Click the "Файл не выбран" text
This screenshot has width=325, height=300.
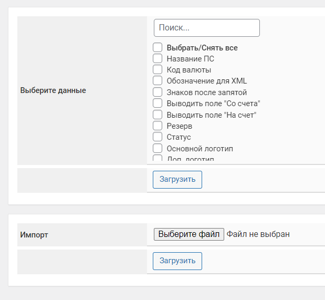pos(258,234)
